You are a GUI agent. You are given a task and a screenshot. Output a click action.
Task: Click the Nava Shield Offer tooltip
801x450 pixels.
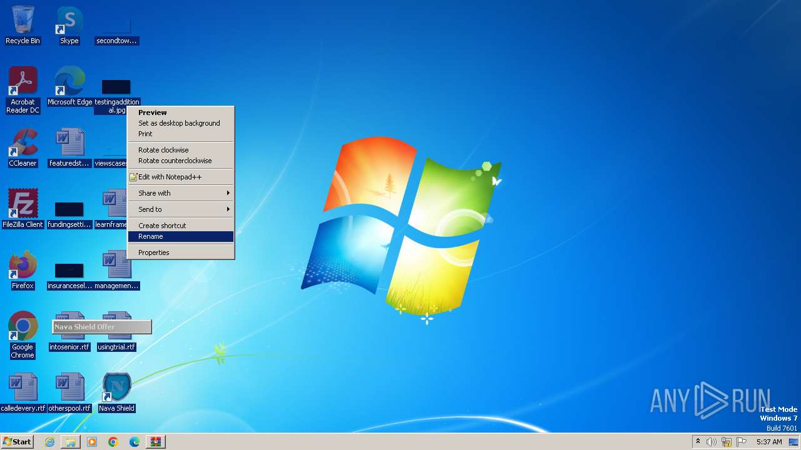click(102, 327)
